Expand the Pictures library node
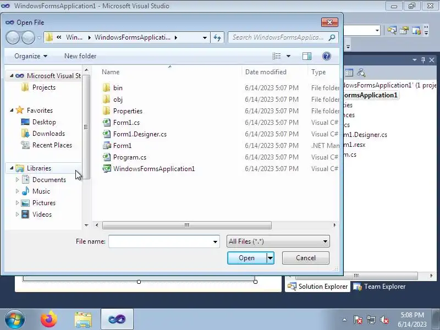The height and width of the screenshot is (330, 440). tap(17, 202)
